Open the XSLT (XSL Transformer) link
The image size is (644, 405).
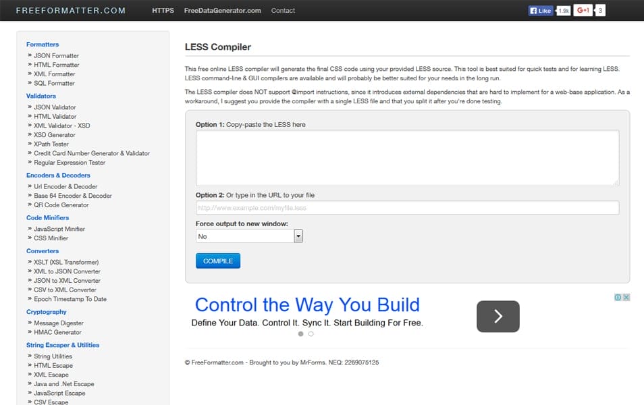click(66, 262)
